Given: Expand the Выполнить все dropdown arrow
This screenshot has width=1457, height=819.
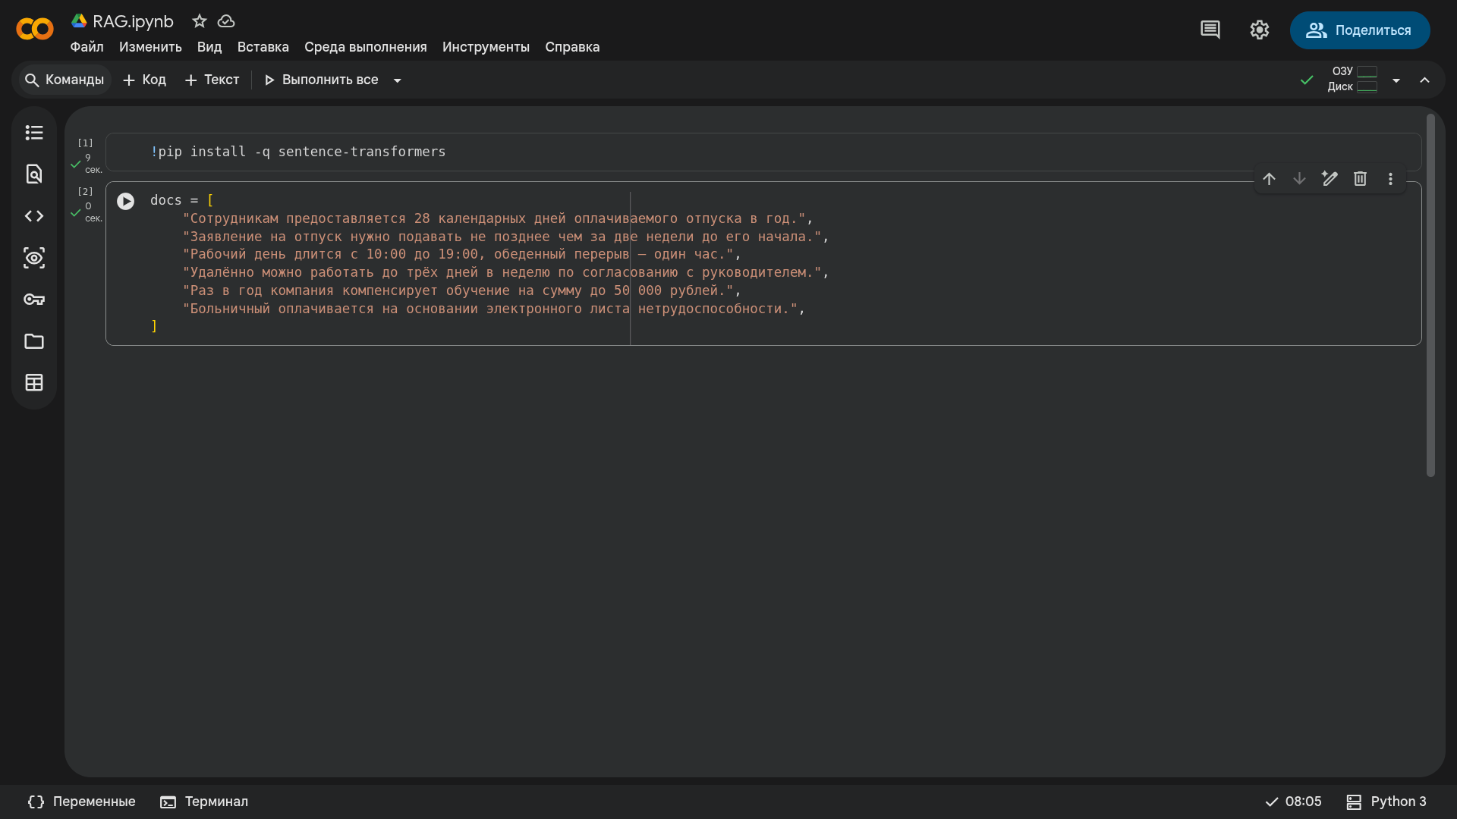Looking at the screenshot, I should 397,80.
